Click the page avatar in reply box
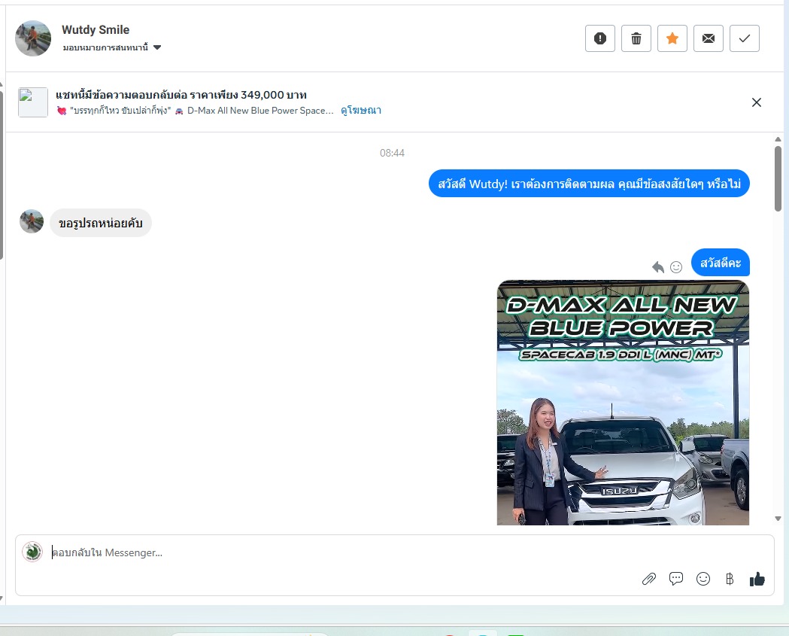Image resolution: width=789 pixels, height=636 pixels. pos(32,552)
